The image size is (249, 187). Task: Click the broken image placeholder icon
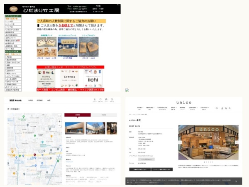click(x=127, y=90)
